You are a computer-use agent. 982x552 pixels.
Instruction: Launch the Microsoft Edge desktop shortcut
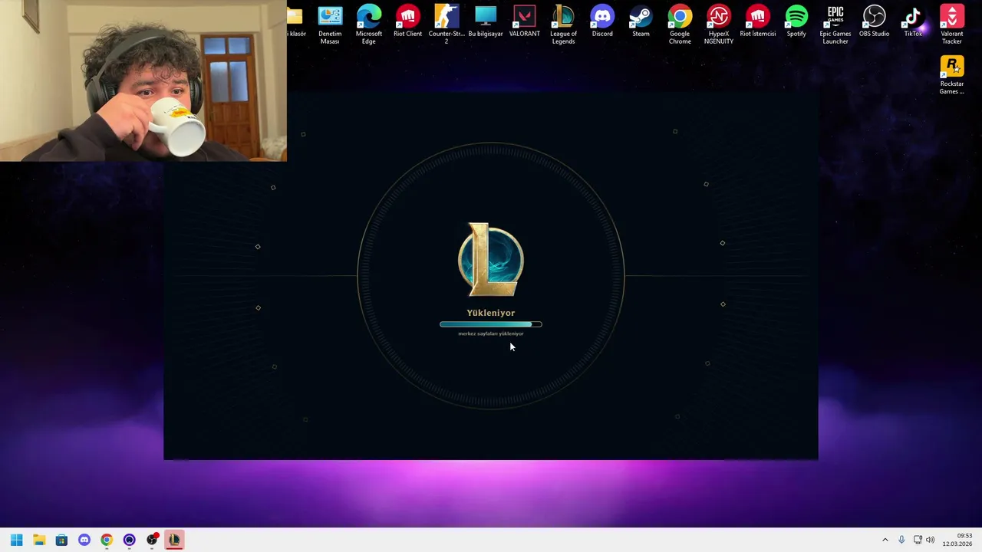(x=368, y=25)
